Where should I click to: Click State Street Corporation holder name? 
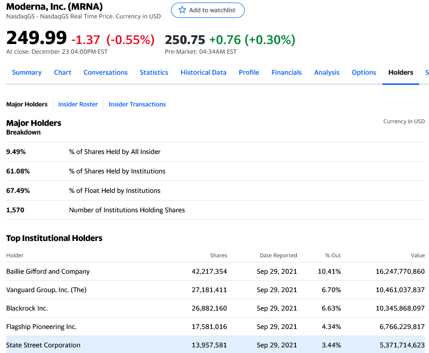pyautogui.click(x=43, y=345)
